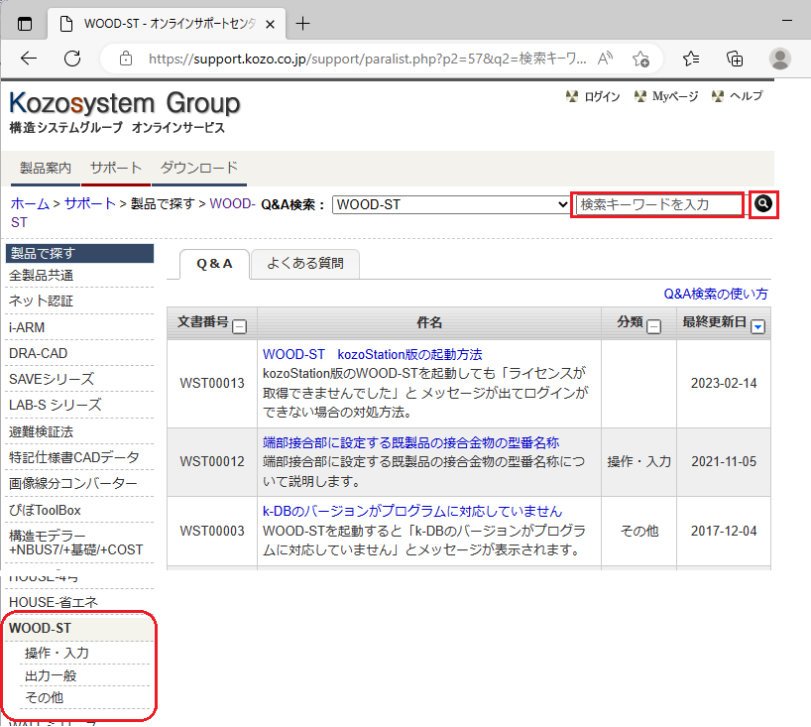Toggle the 分類 column filter box

[x=653, y=324]
